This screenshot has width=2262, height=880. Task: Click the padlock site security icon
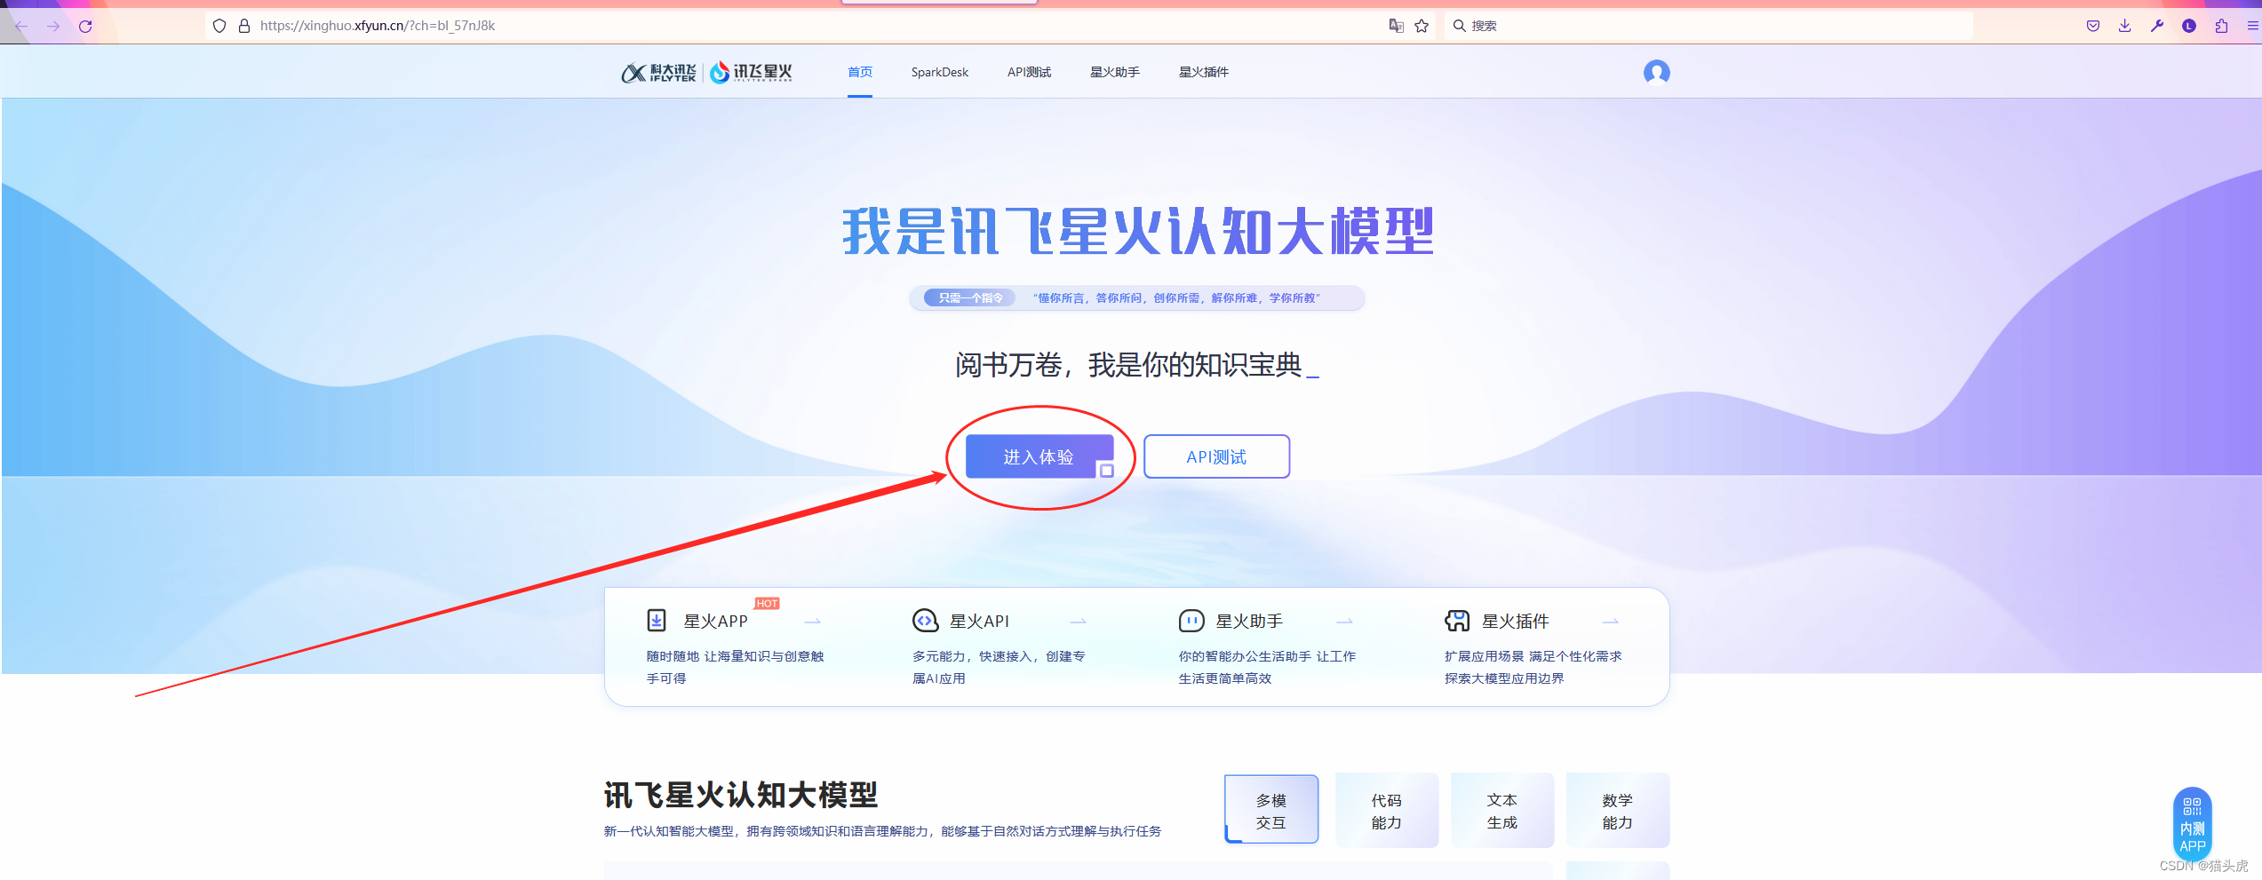pyautogui.click(x=244, y=26)
